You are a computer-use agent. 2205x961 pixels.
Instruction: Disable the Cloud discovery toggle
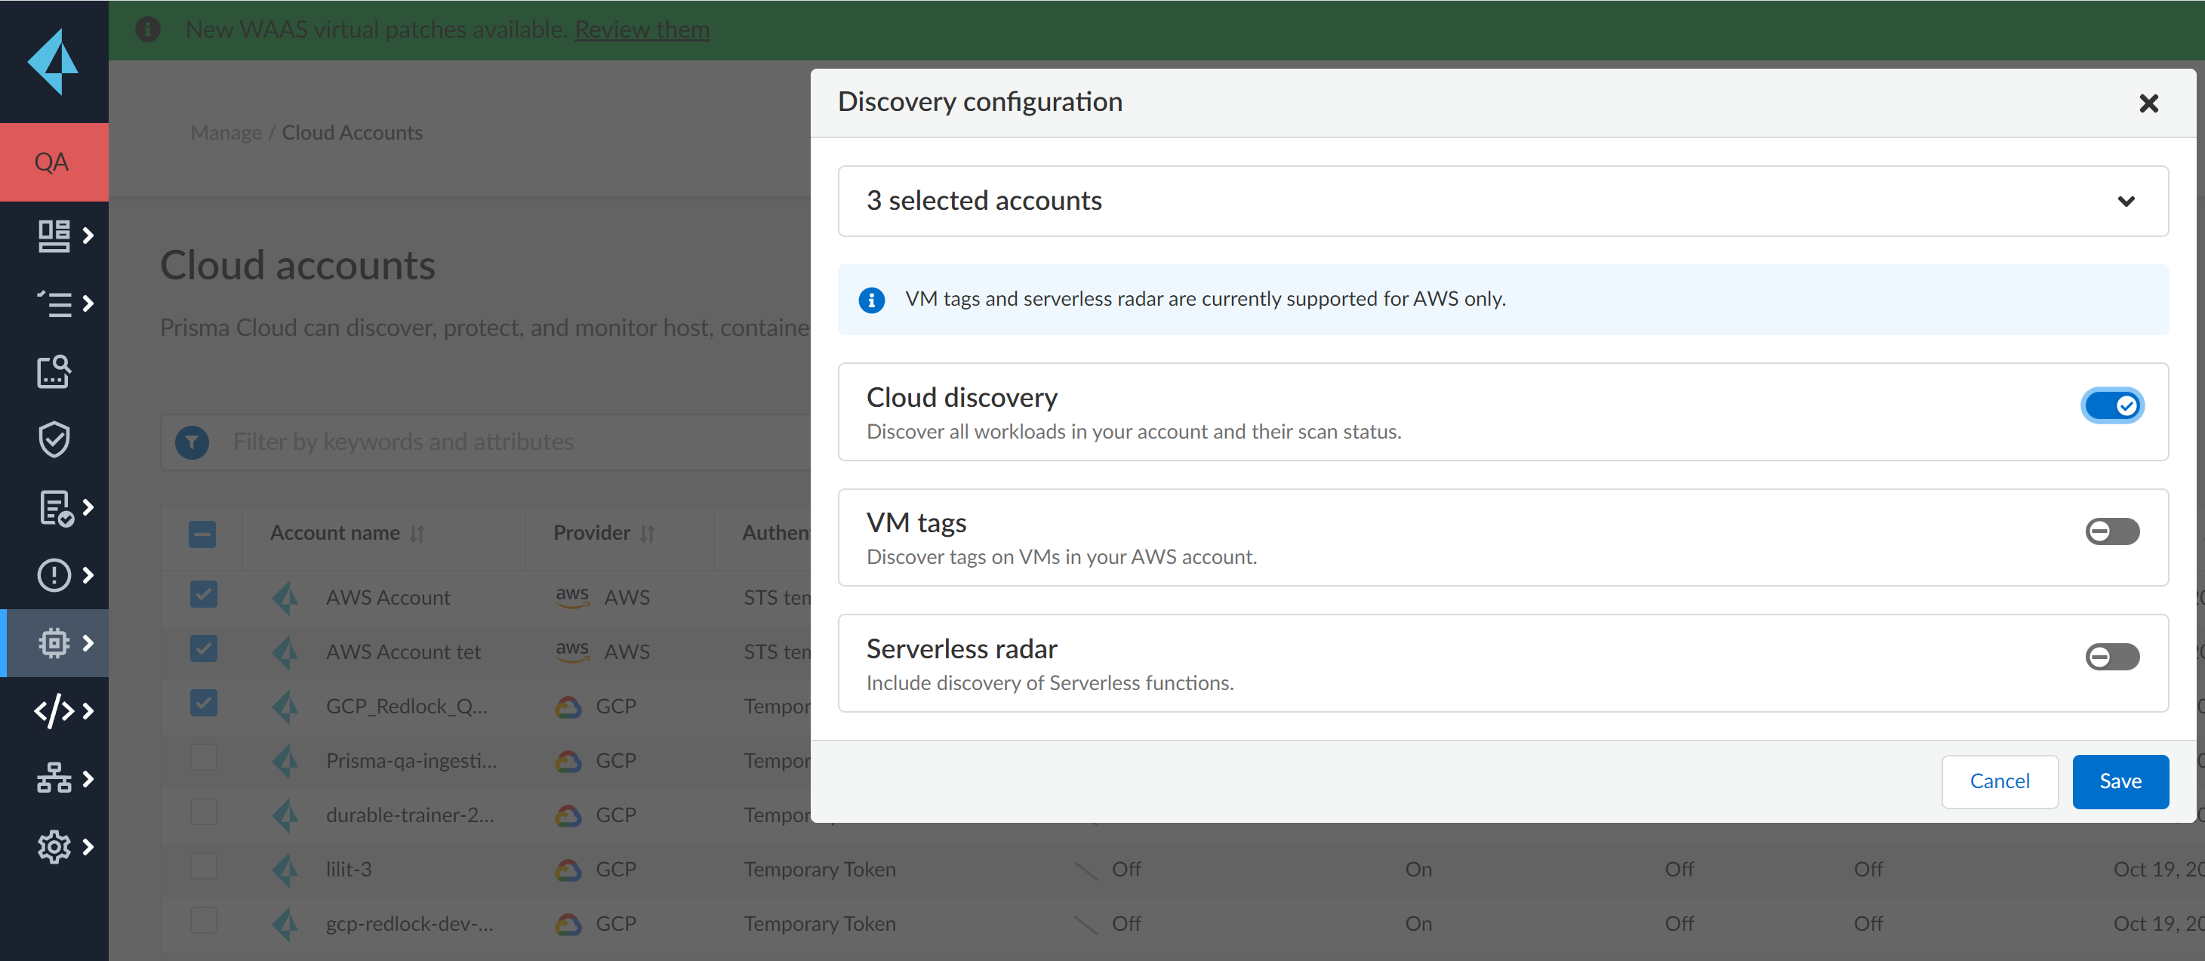point(2113,405)
